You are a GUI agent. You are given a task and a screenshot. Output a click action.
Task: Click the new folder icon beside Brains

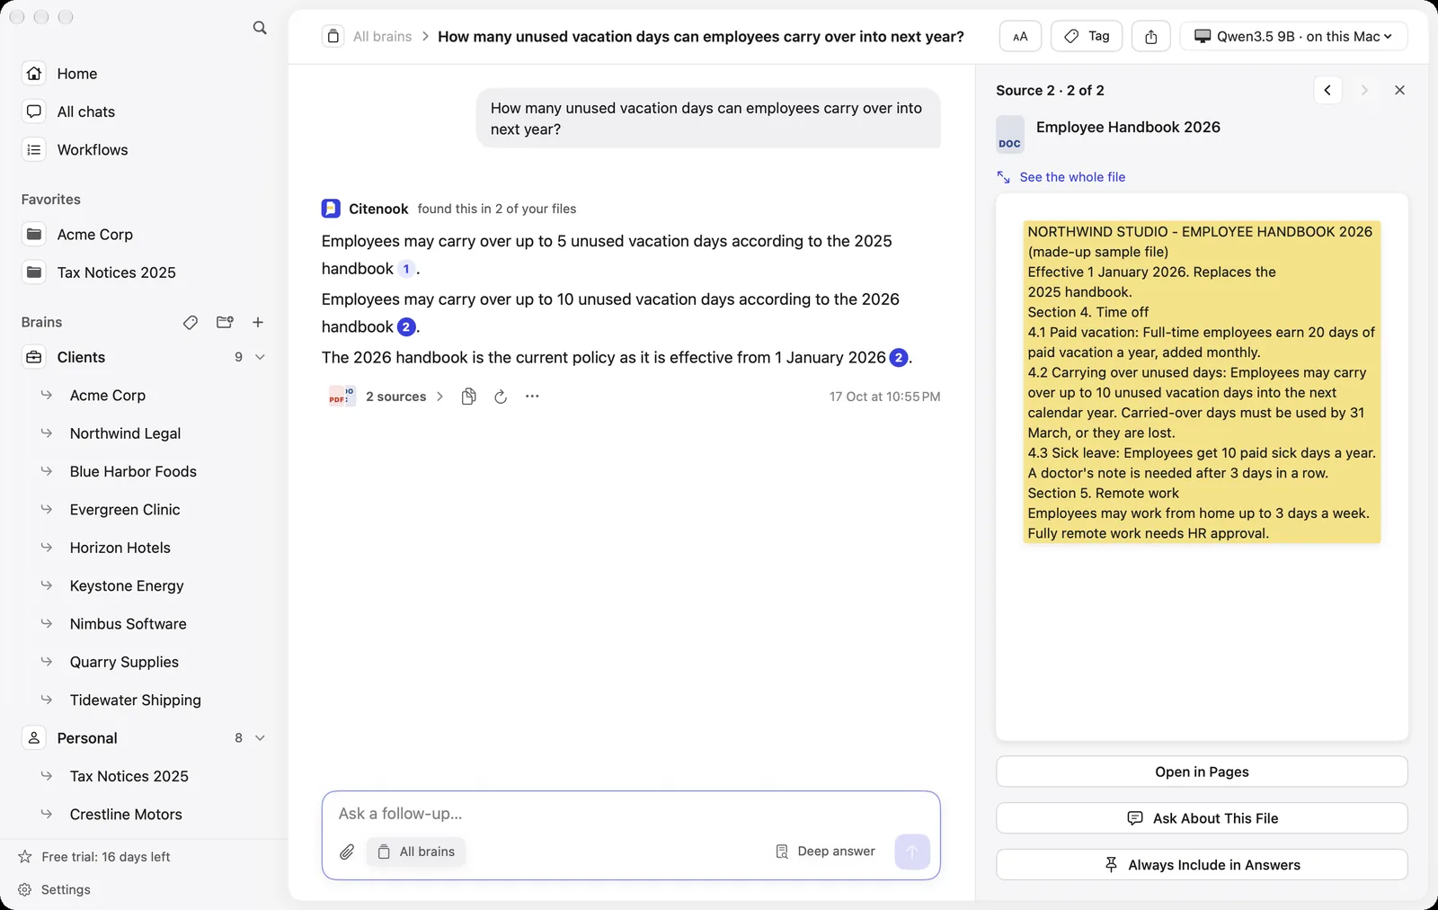[225, 322]
